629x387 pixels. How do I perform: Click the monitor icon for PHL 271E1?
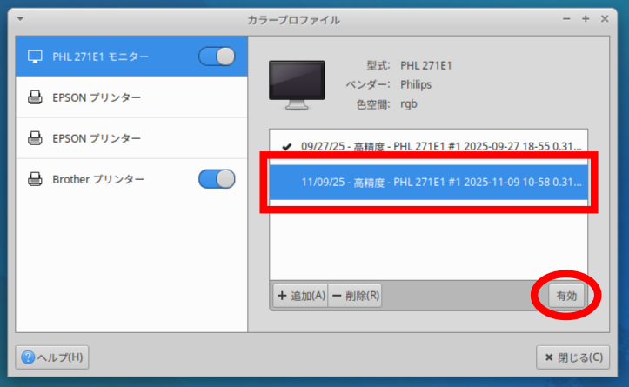pos(36,57)
